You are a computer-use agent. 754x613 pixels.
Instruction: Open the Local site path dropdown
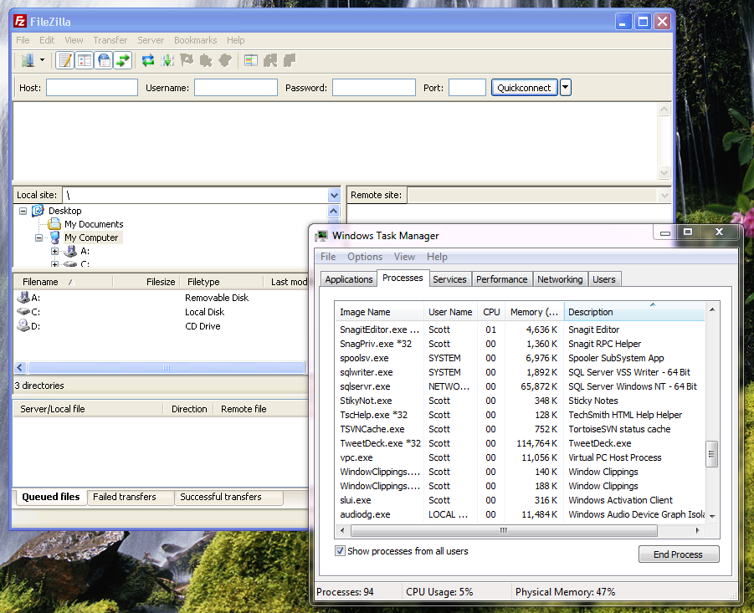(334, 195)
